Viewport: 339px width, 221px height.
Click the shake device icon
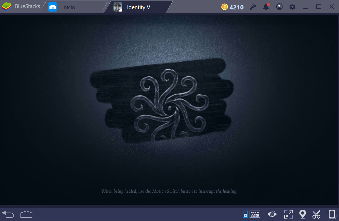(331, 214)
